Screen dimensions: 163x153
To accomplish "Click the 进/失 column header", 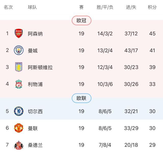I will coord(131,7).
